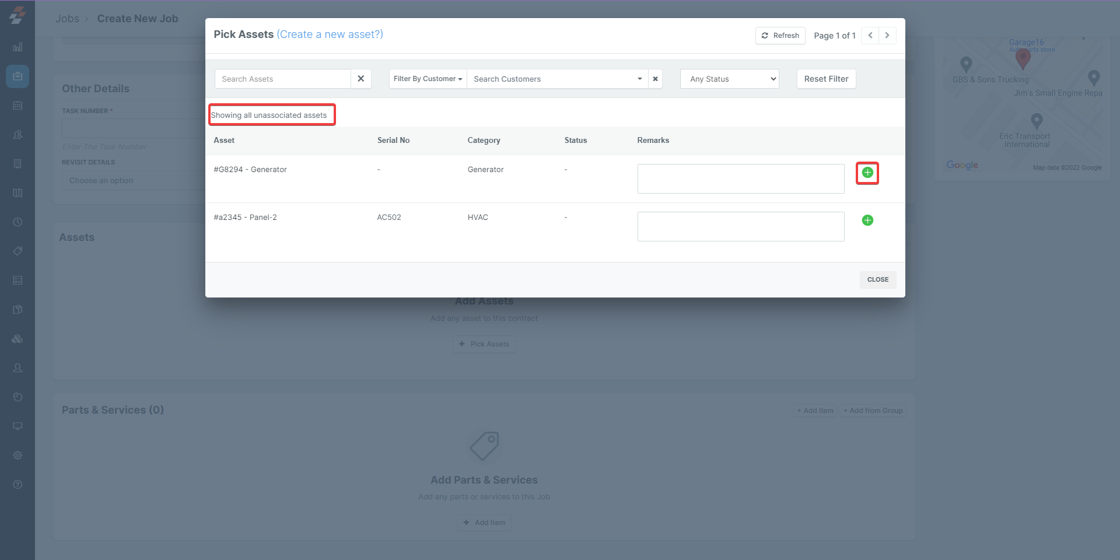Screen dimensions: 1120x560
Task: Follow the 'Create a new asset?' link
Action: click(330, 34)
